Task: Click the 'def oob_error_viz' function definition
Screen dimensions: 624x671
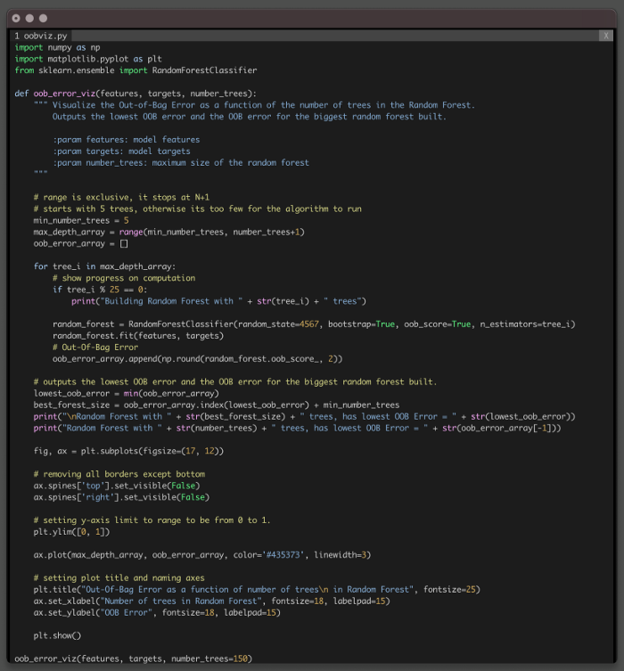Action: point(135,94)
